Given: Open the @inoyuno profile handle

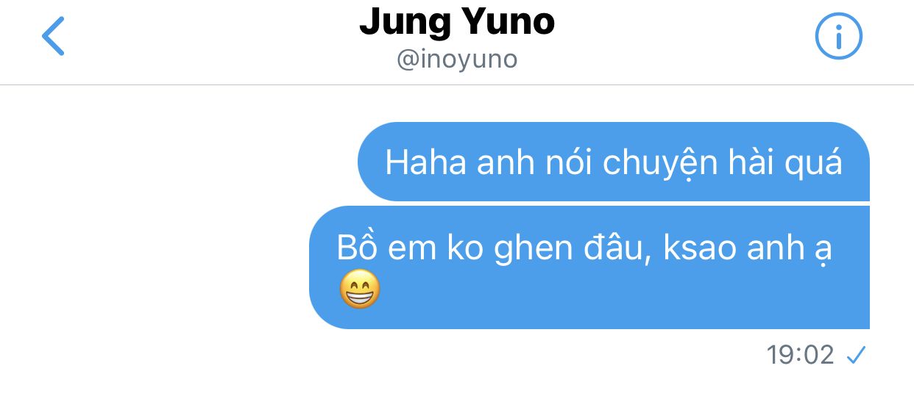Looking at the screenshot, I should tap(457, 60).
